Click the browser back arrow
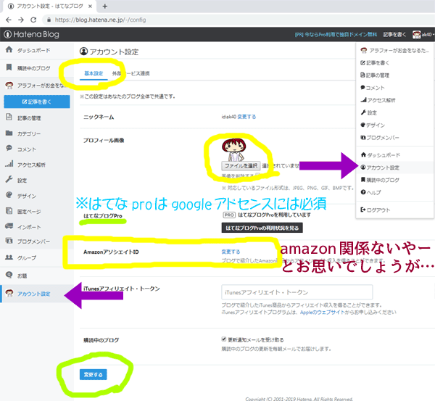This screenshot has width=435, height=401. coord(9,20)
